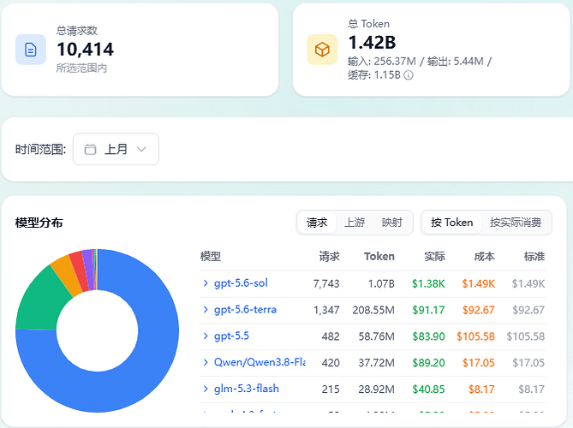The width and height of the screenshot is (573, 428).
Task: Click the 时间范围 label
Action: [40, 149]
